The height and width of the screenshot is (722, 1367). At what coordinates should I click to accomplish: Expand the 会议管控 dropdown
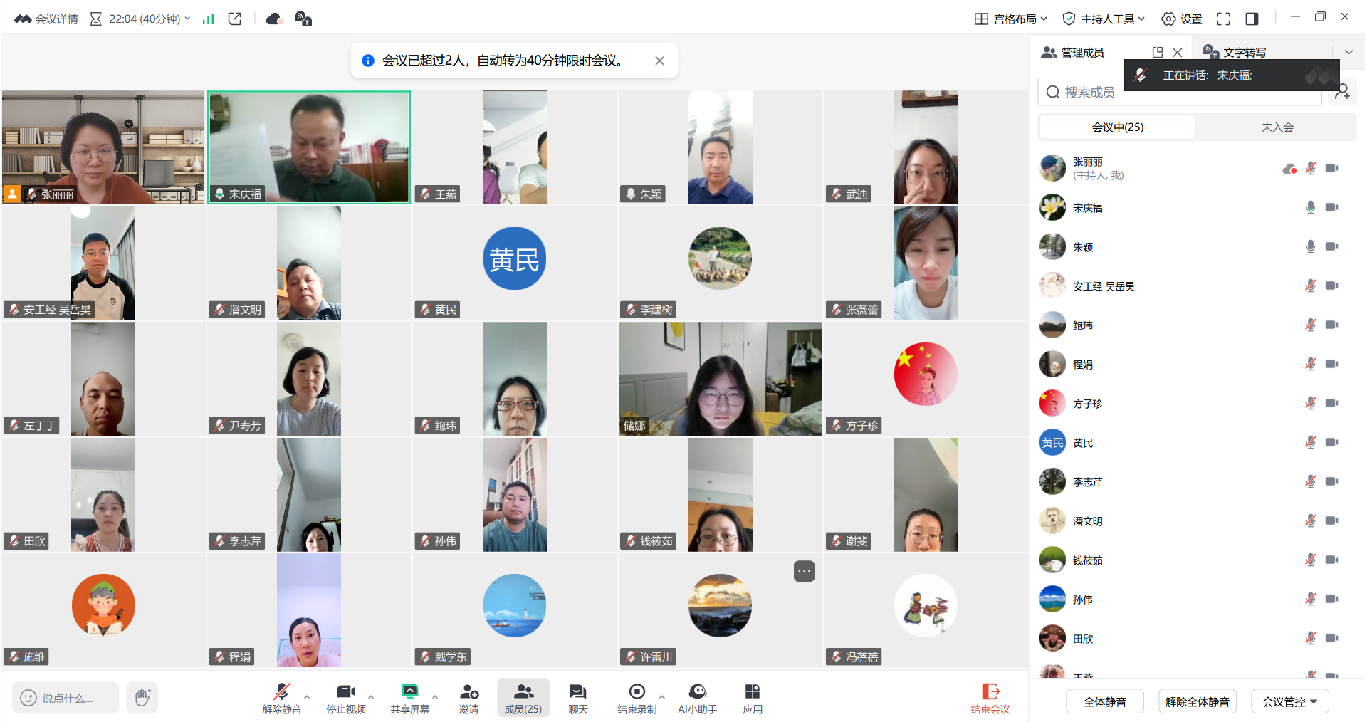(1289, 701)
